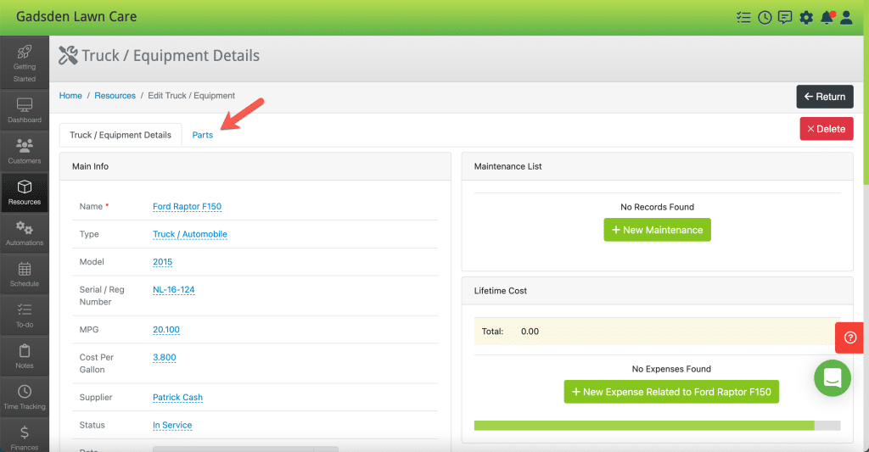The height and width of the screenshot is (452, 869).
Task: Click the Return button
Action: click(825, 97)
